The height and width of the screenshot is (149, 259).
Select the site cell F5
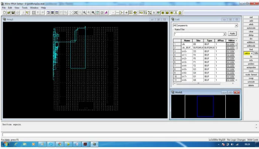[198, 59]
